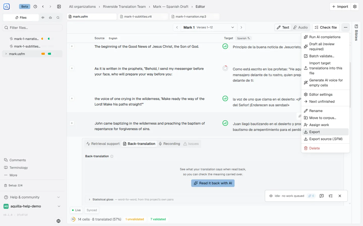Screen dimensions: 363x226
Task: Click status spinner on 'As it is written' row
Action: point(225,68)
